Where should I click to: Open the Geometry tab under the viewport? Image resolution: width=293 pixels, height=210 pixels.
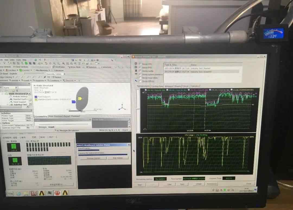point(41,116)
